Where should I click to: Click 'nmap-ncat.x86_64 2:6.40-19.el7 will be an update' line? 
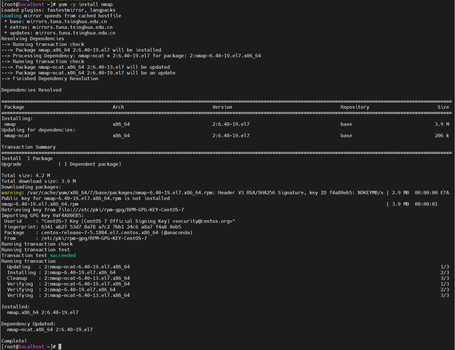click(88, 73)
